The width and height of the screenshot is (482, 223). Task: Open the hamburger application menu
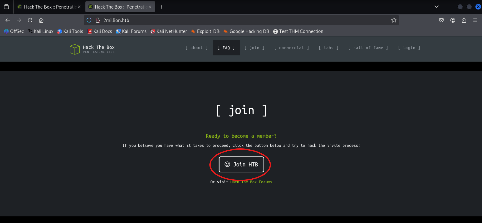point(475,20)
